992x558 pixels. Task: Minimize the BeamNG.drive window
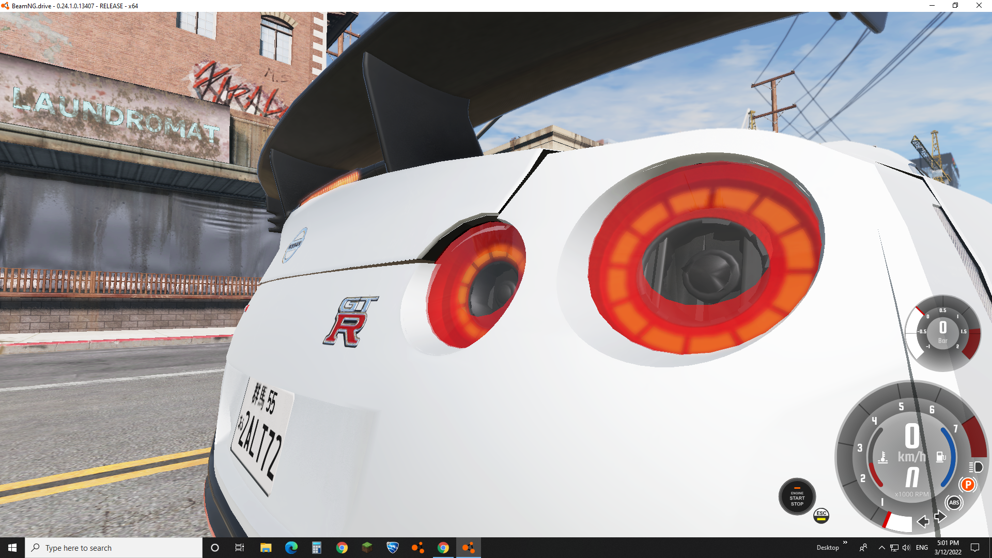932,6
